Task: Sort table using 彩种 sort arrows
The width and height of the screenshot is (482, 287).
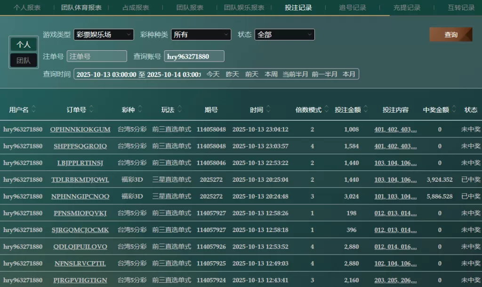Action: tap(140, 109)
